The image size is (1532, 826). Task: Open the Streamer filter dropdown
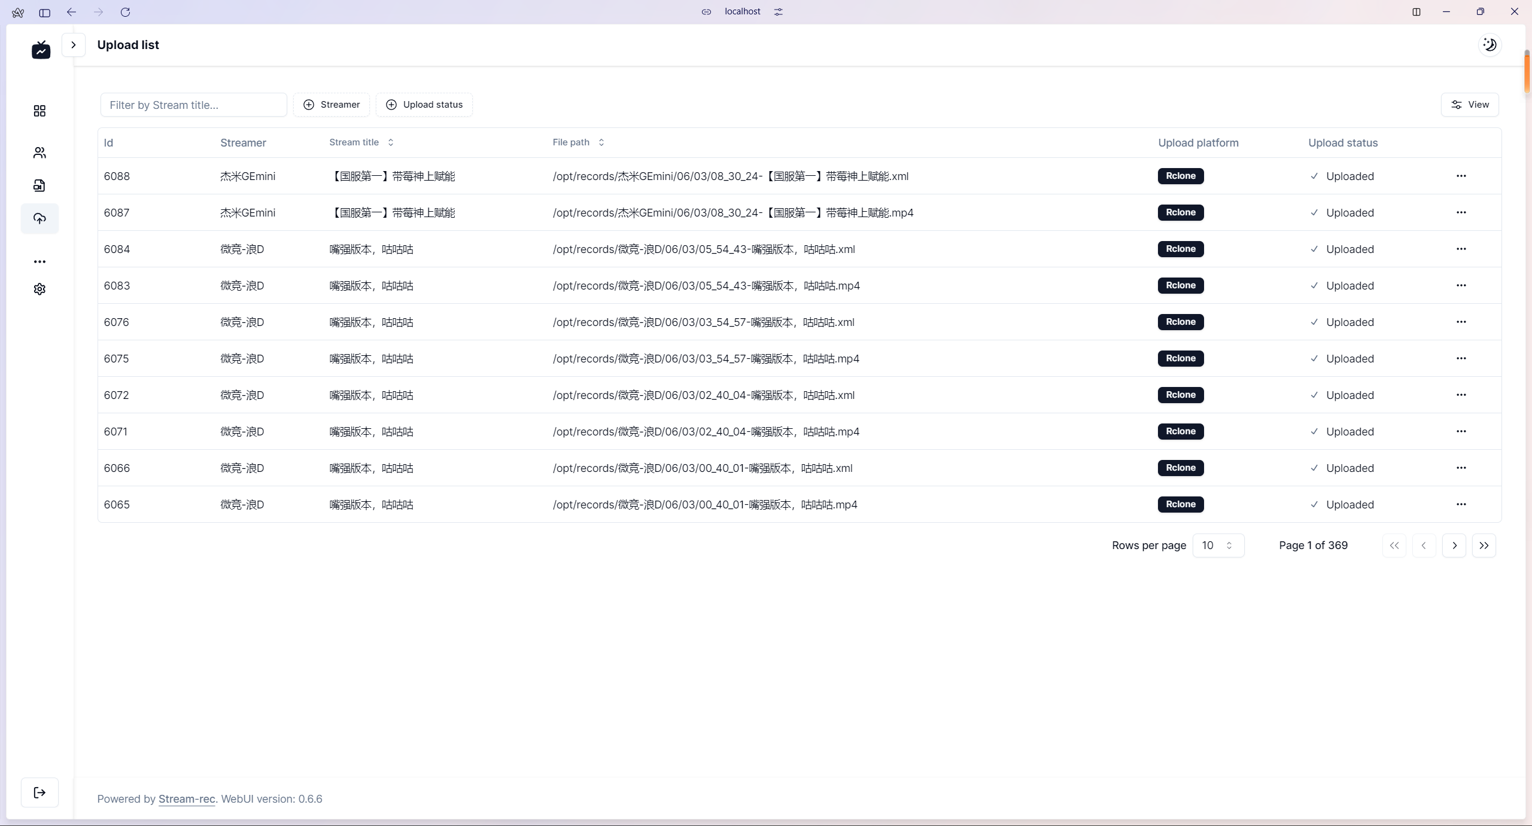click(332, 105)
